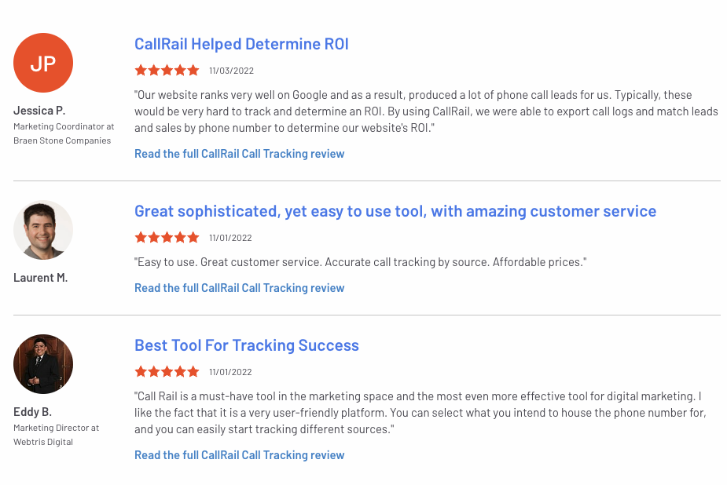The image size is (727, 485).
Task: Click the first star in Eddy B.'s rating
Action: tap(140, 371)
